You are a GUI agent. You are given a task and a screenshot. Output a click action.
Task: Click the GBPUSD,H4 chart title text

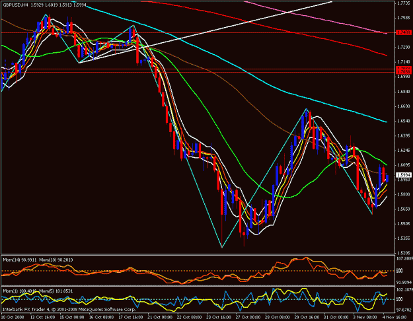[x=16, y=5]
